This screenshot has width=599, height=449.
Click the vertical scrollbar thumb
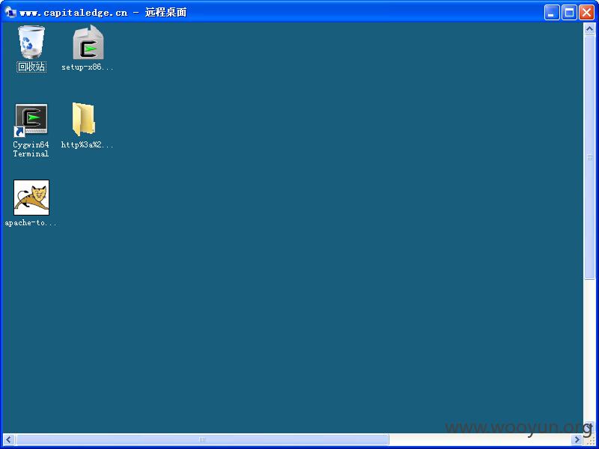click(x=589, y=157)
